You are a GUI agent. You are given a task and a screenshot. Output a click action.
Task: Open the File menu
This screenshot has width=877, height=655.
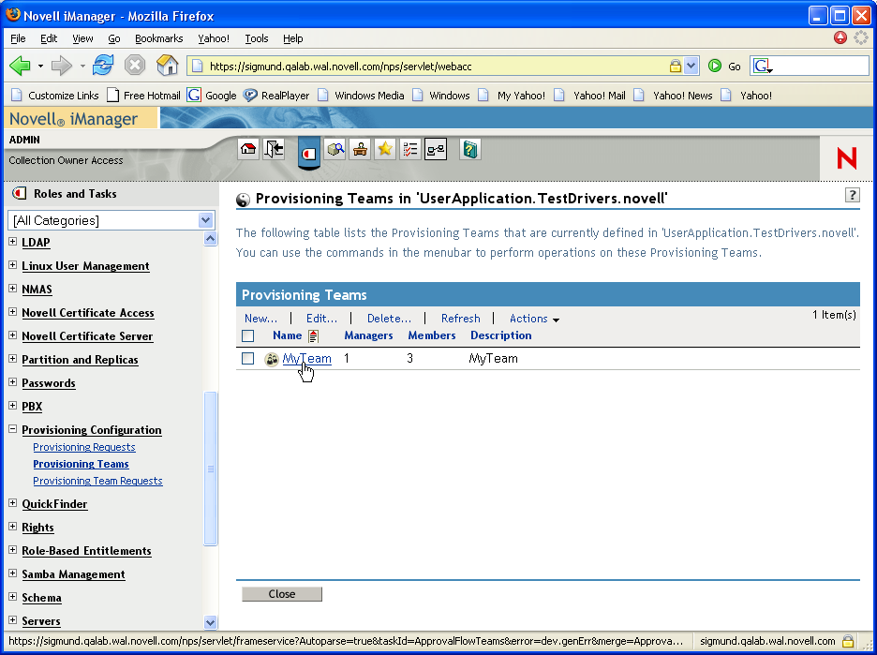[18, 38]
